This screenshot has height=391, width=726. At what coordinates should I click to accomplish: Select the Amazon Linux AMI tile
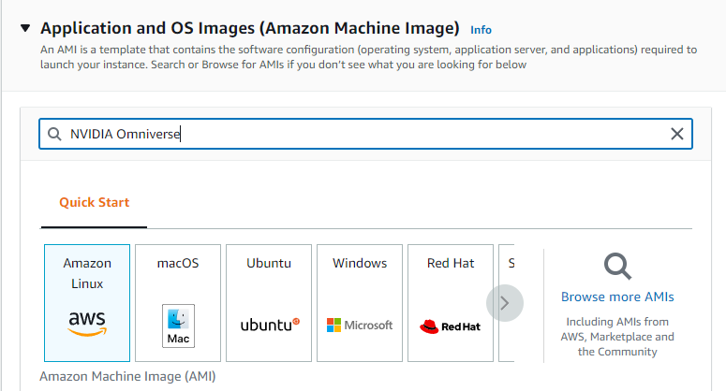coord(87,303)
